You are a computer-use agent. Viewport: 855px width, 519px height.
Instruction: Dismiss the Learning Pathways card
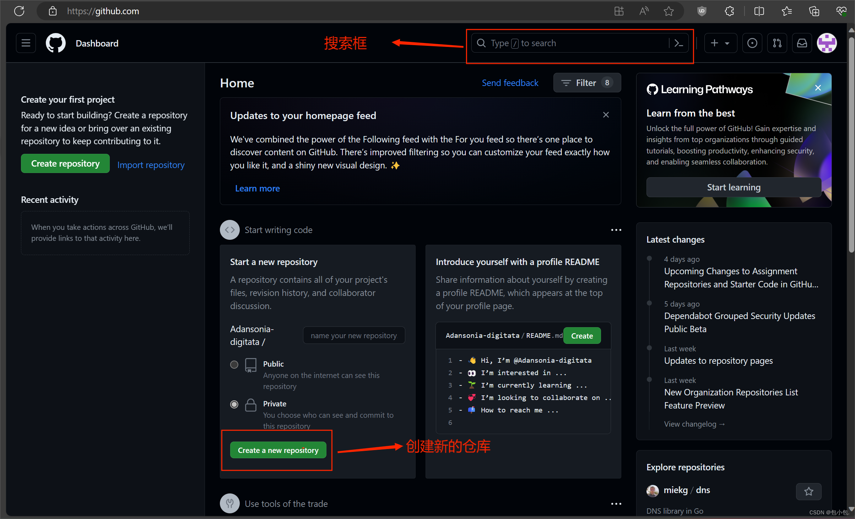click(818, 88)
